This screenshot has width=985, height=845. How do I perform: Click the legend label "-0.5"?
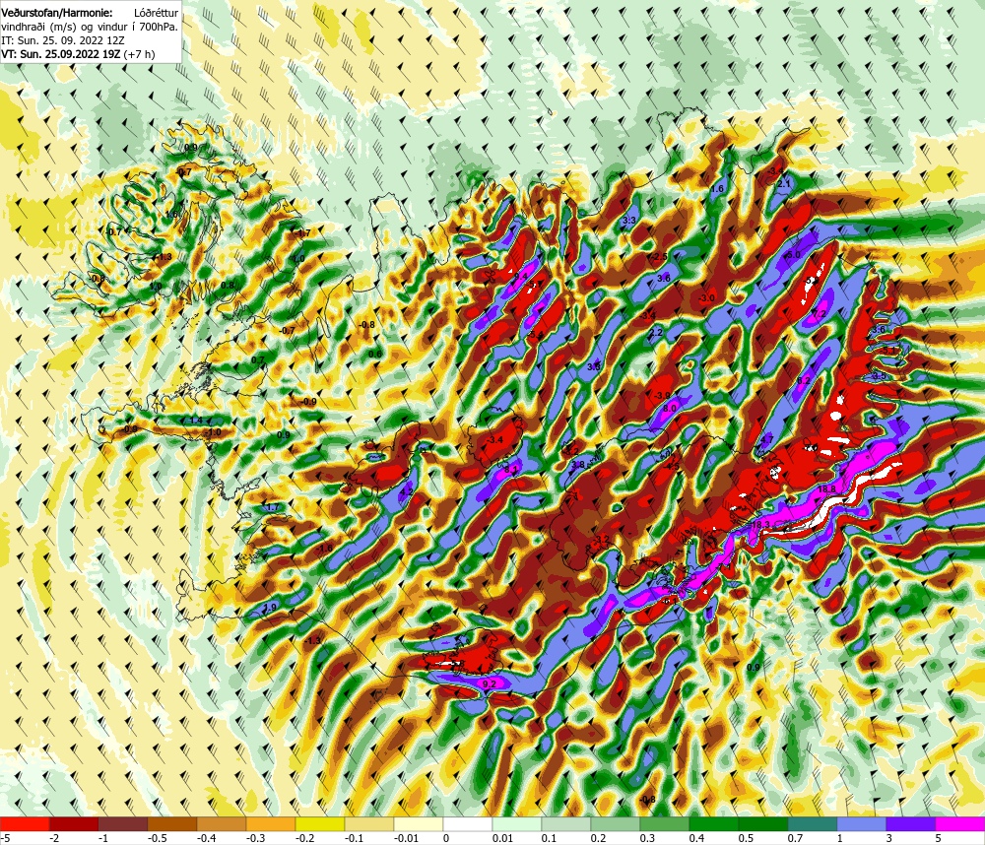click(x=157, y=838)
